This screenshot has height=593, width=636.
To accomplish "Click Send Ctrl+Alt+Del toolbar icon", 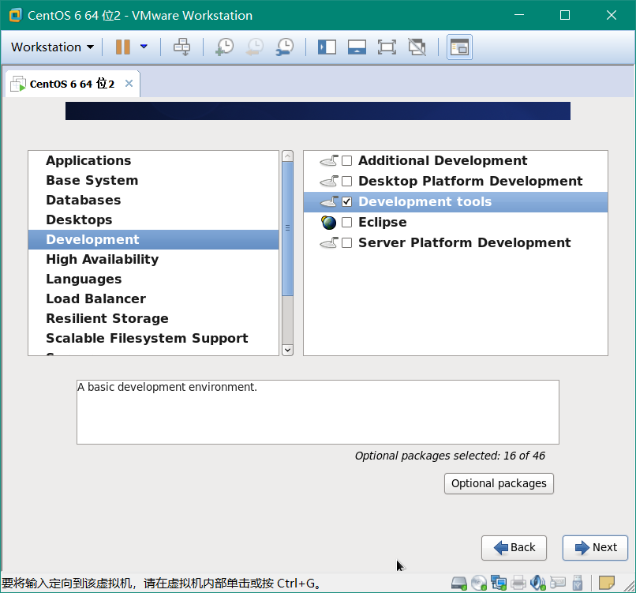I will pyautogui.click(x=182, y=47).
